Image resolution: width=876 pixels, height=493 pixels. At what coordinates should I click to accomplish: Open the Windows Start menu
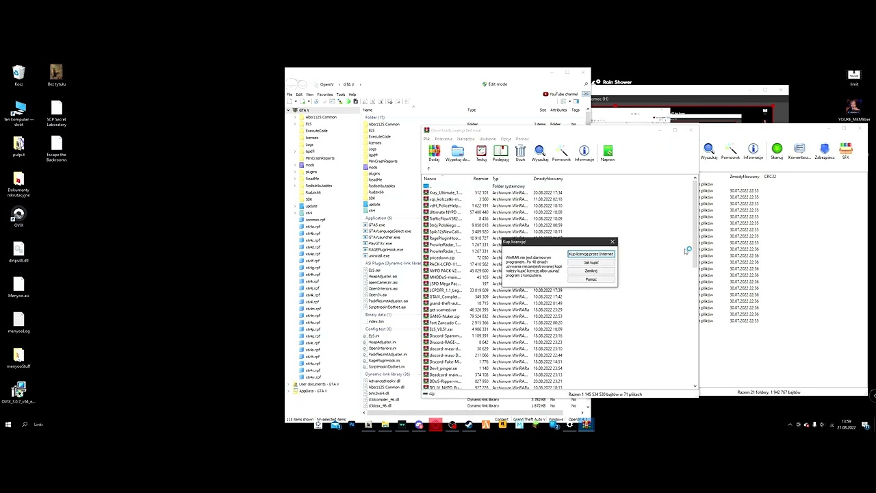(x=8, y=425)
